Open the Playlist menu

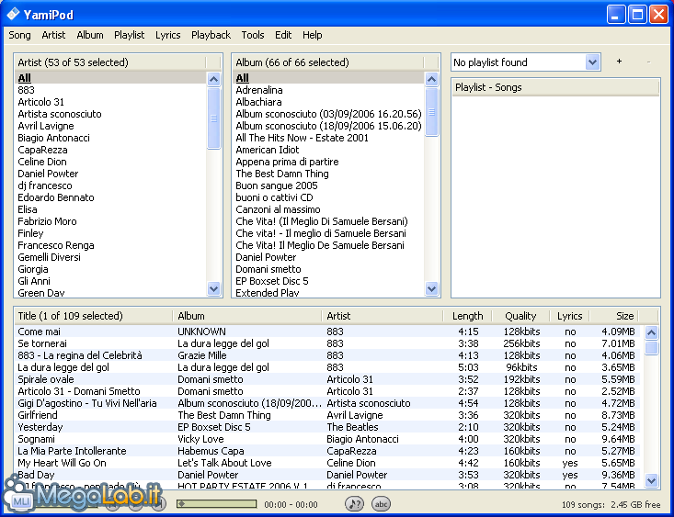point(130,35)
